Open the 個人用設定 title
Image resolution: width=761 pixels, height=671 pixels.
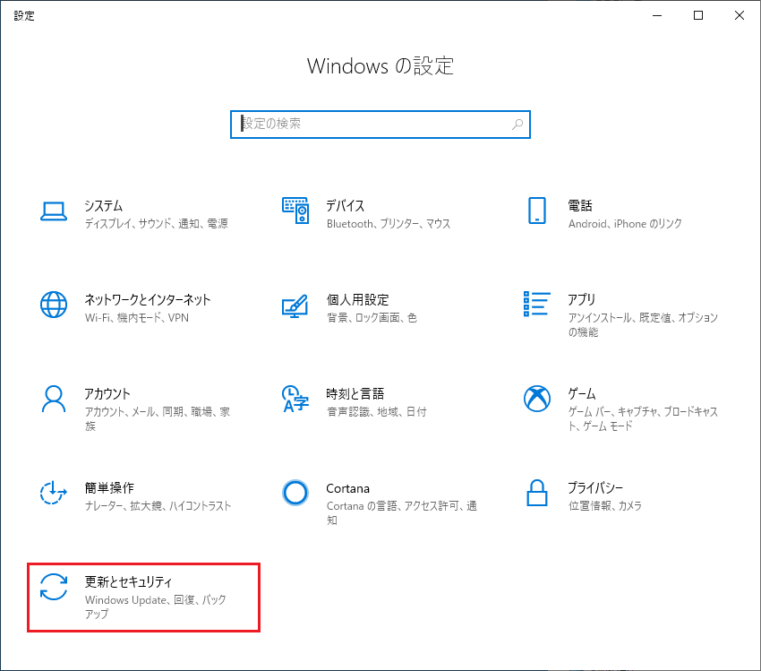358,299
